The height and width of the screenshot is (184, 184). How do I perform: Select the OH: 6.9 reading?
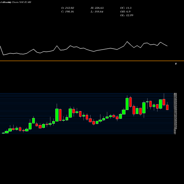[125, 12]
